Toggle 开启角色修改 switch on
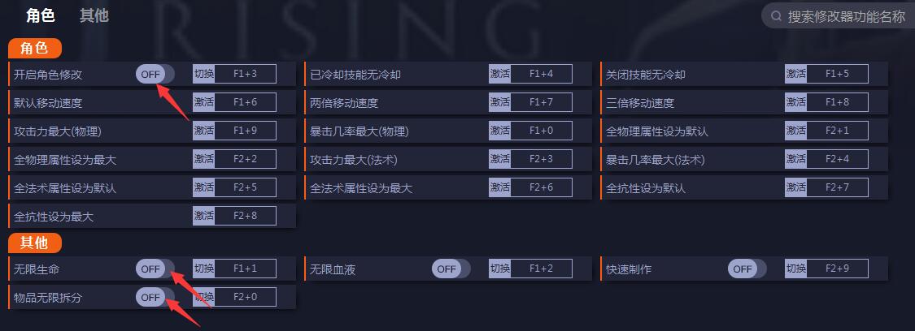Image resolution: width=915 pixels, height=331 pixels. click(155, 75)
